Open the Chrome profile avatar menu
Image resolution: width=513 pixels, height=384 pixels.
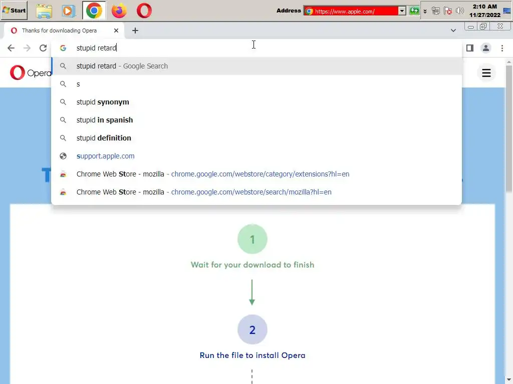[486, 48]
